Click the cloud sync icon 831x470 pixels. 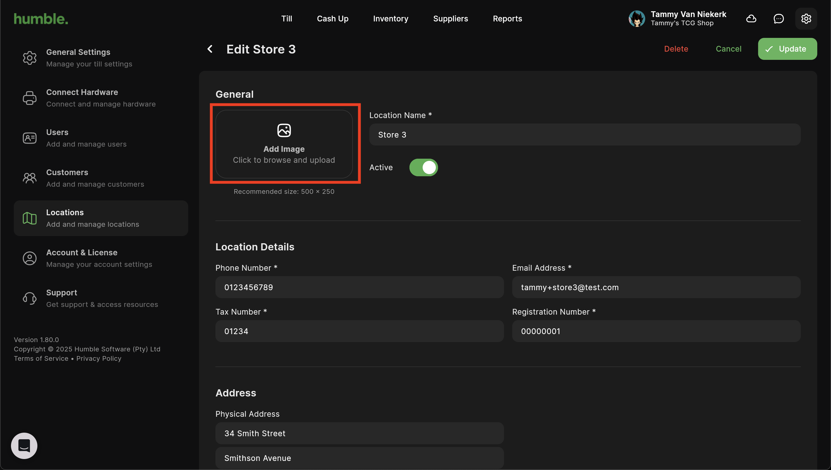click(751, 19)
